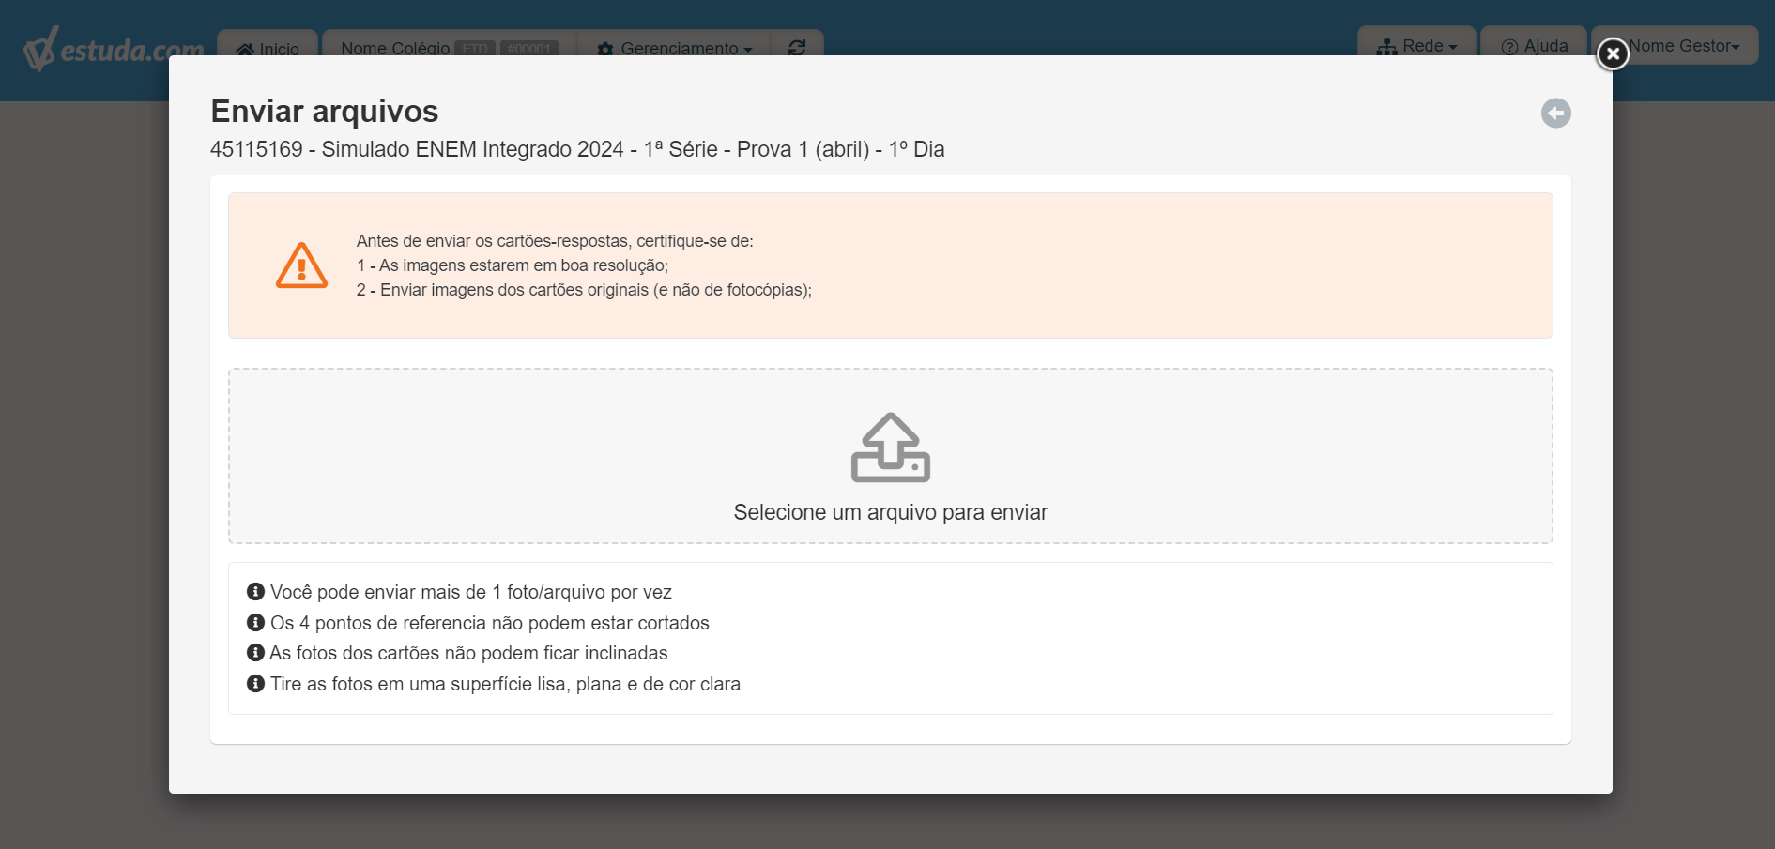Click the orange warning triangle icon
This screenshot has height=849, width=1775.
(301, 265)
